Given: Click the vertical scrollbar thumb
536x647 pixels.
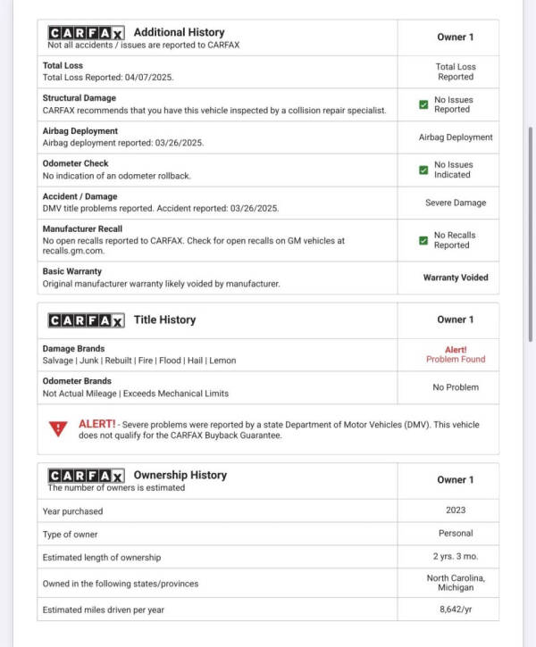Looking at the screenshot, I should pyautogui.click(x=531, y=234).
